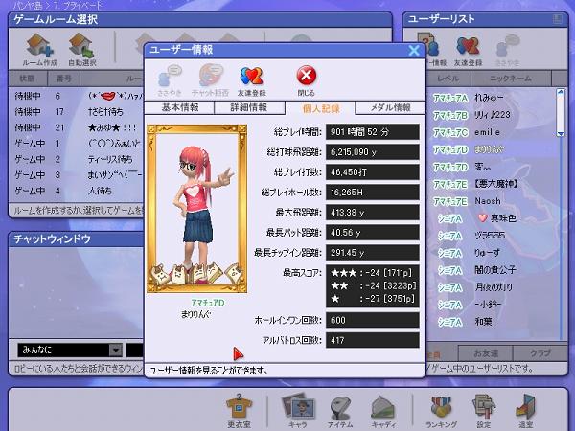Select room 4 人待ち row

77,191
